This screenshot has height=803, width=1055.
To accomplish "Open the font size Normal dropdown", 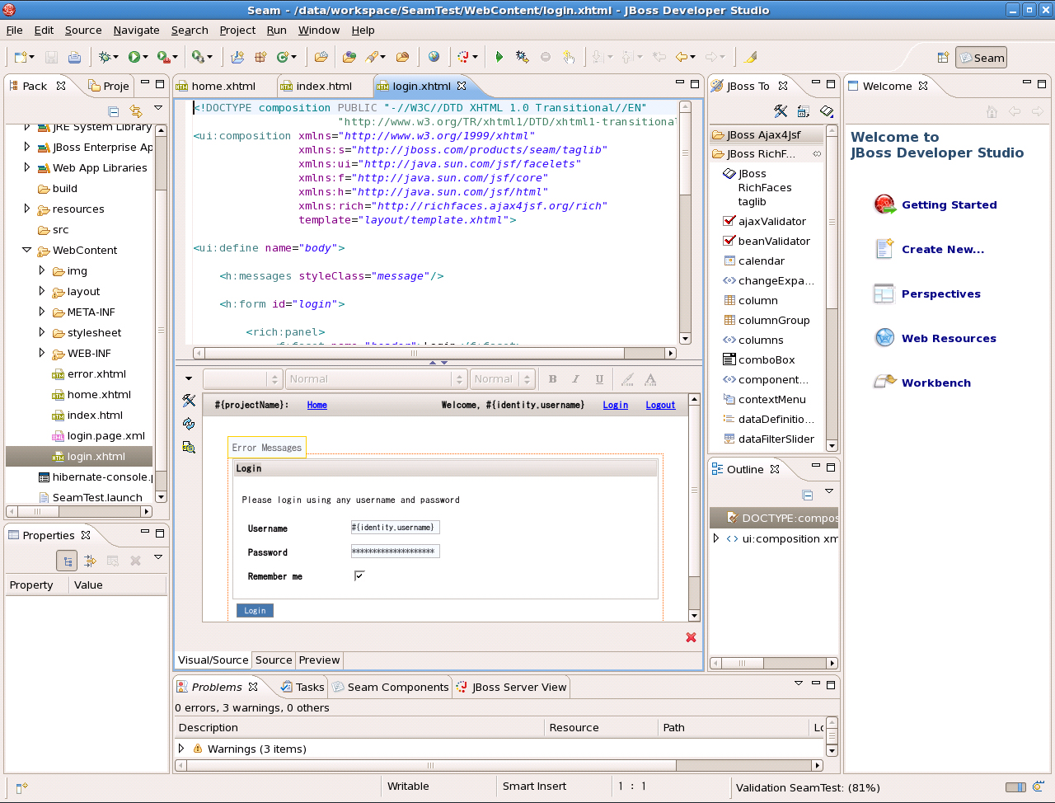I will (503, 379).
